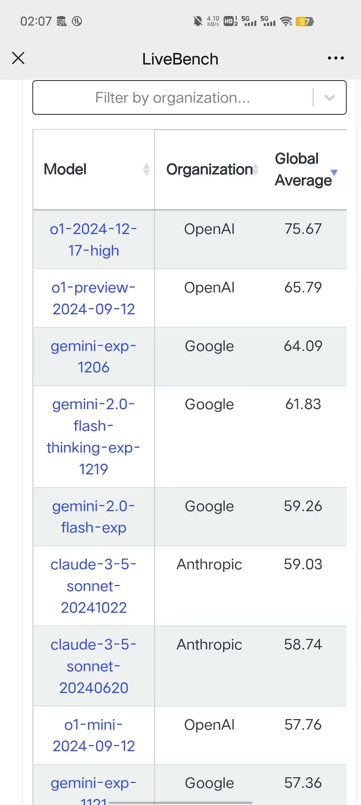Open the three-dot options menu

pyautogui.click(x=336, y=58)
